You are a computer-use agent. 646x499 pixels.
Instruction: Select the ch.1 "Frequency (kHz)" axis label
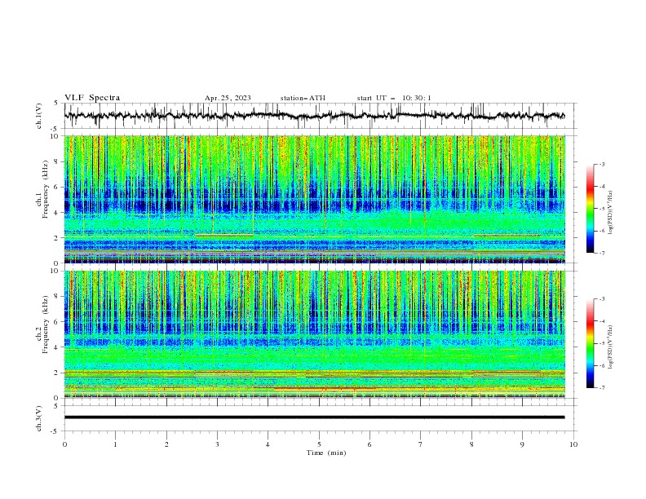pos(46,188)
